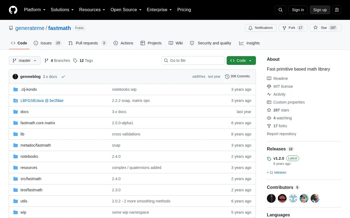Click the Report repository link
Image resolution: width=350 pixels, height=218 pixels.
281,134
